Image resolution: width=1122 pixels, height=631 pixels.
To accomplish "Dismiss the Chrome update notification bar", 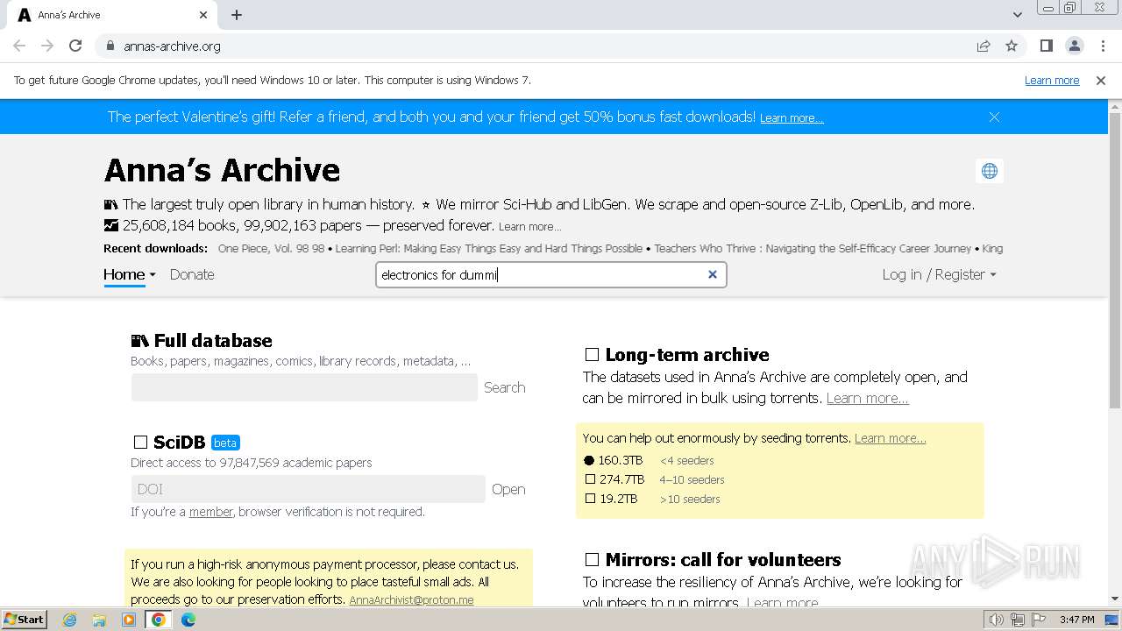I will pyautogui.click(x=1101, y=80).
